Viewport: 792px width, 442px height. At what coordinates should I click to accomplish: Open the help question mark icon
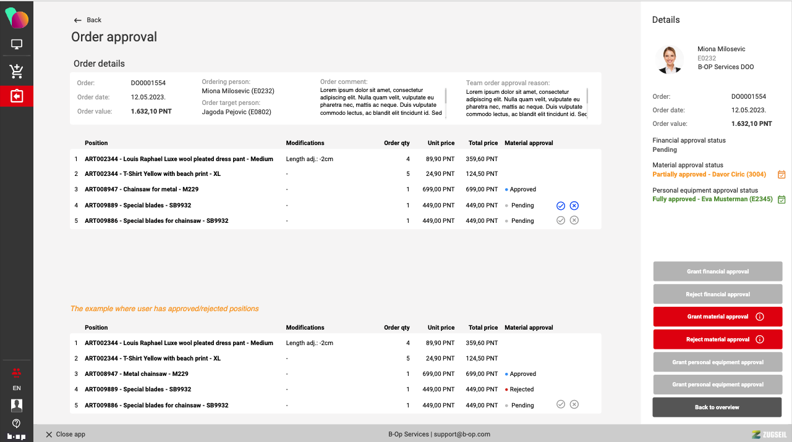17,423
